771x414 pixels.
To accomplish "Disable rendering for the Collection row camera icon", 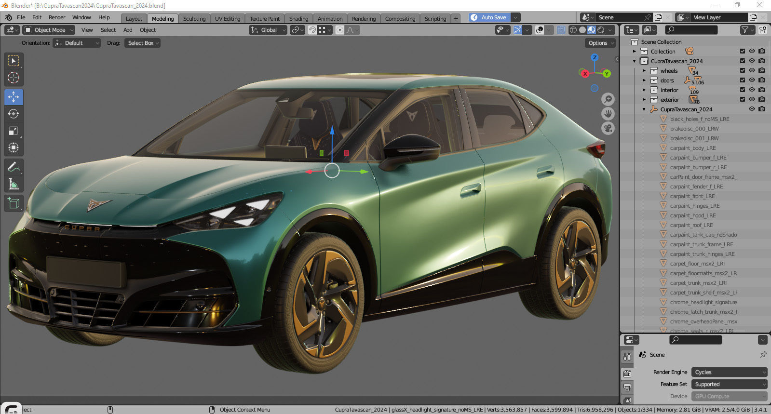I will tap(761, 51).
